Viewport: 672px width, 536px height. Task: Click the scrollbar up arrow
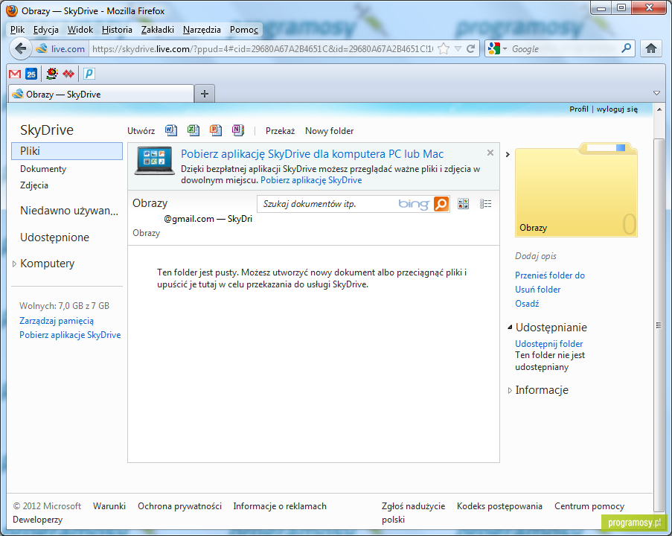click(659, 109)
